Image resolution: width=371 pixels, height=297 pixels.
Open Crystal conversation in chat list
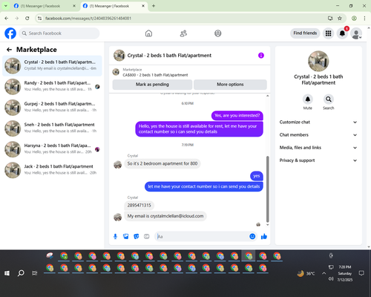52,65
